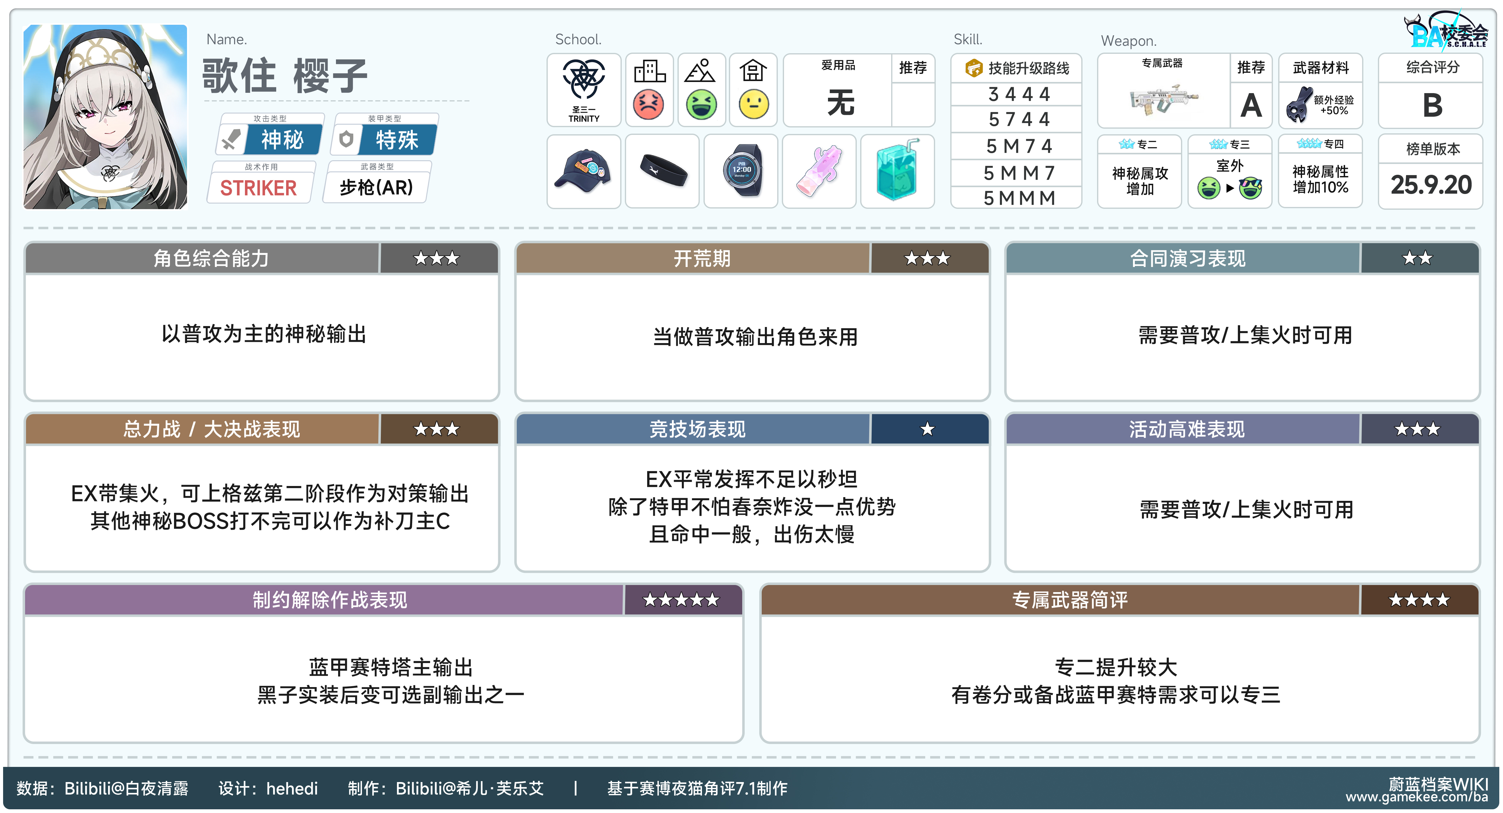Click the 神秘 attack type badge
1503x813 pixels.
point(282,140)
